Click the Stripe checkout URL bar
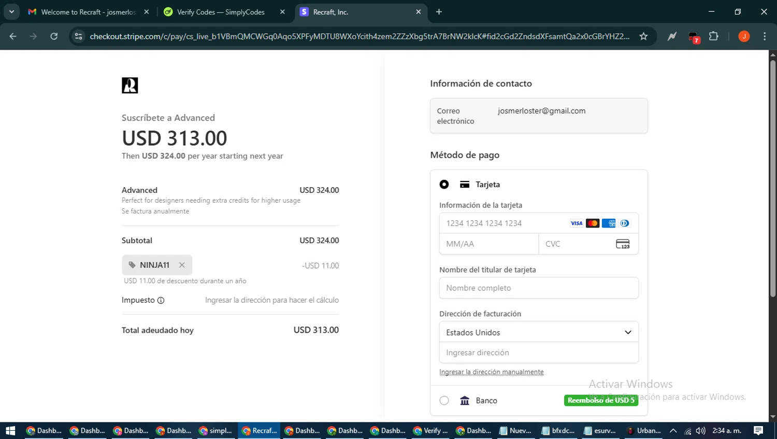This screenshot has height=439, width=777. 359,36
